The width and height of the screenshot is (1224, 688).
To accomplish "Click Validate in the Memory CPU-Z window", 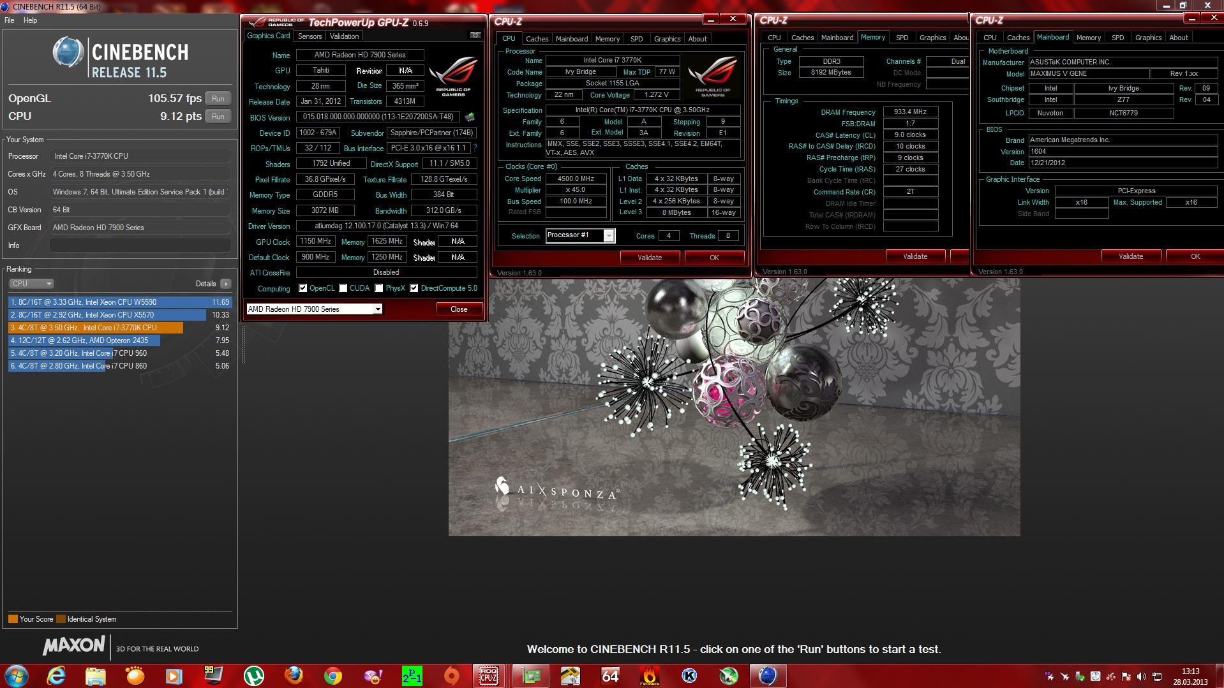I will point(915,256).
